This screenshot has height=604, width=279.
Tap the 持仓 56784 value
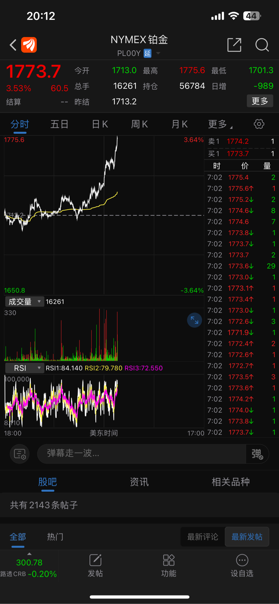(192, 86)
